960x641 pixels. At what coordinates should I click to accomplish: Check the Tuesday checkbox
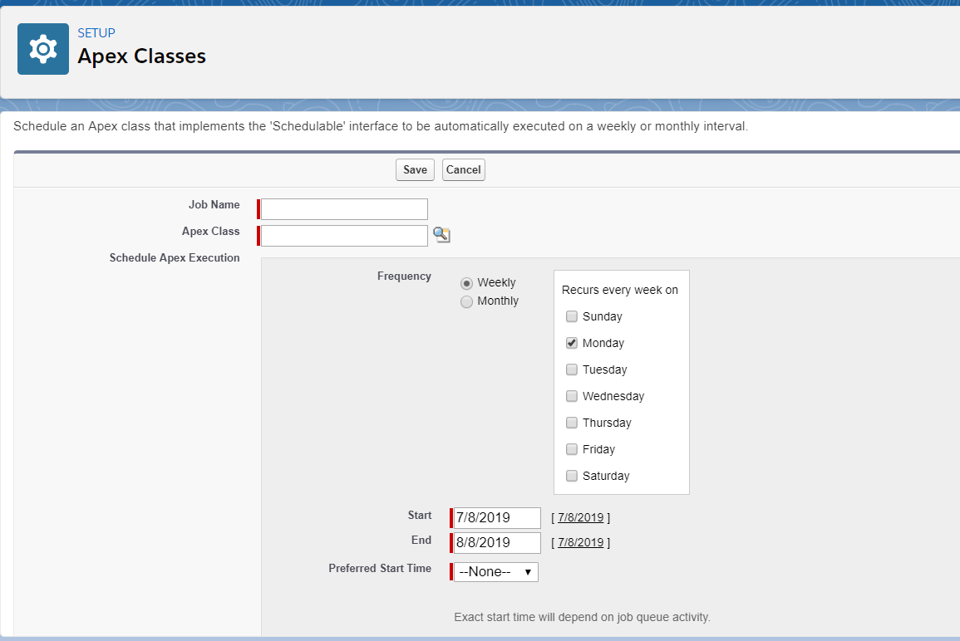pos(571,369)
